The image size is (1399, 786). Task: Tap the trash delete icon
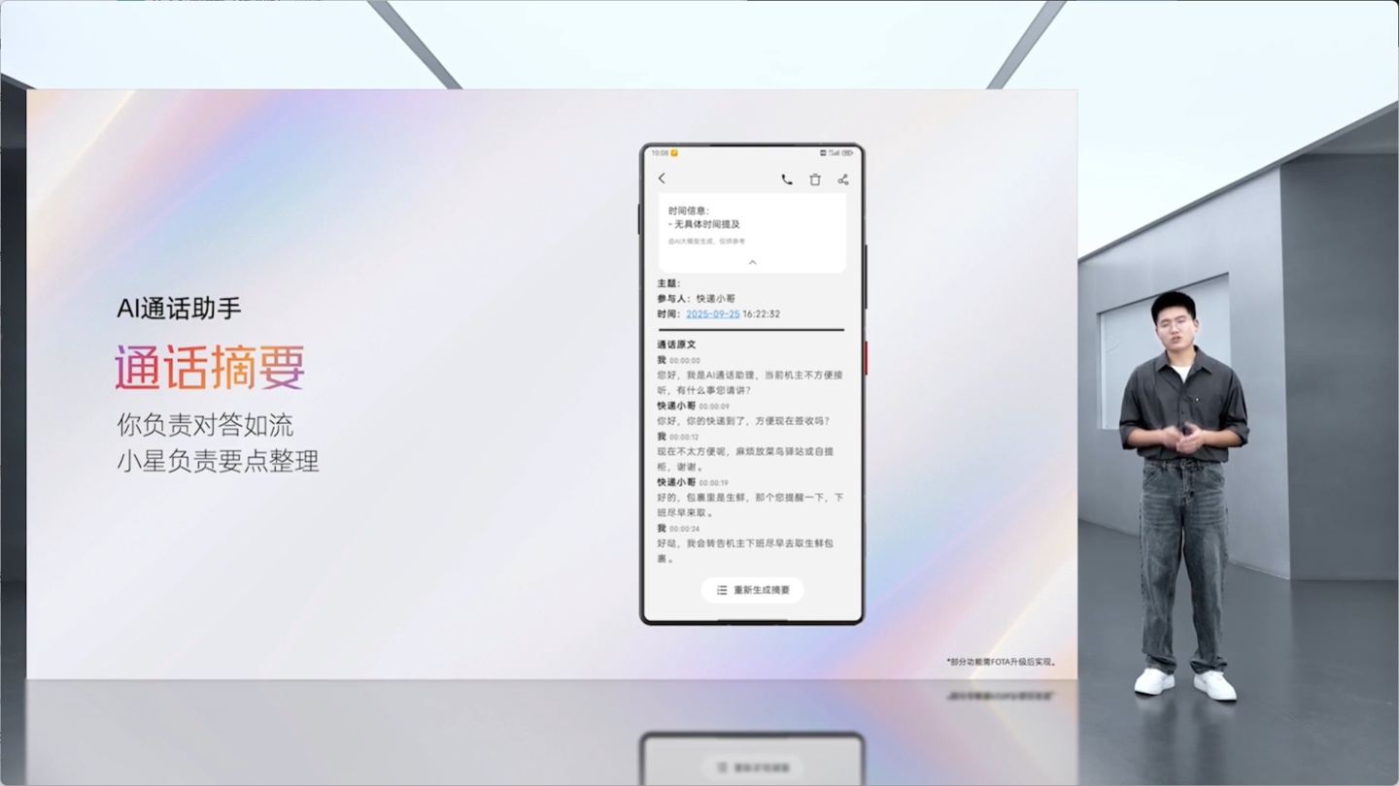815,180
